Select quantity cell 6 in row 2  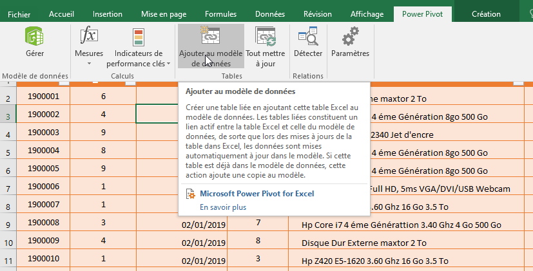point(103,96)
